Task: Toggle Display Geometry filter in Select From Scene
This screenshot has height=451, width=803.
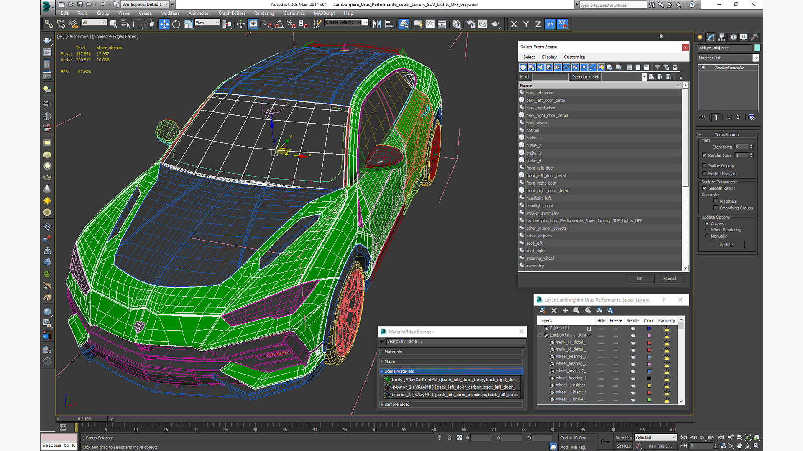Action: point(523,67)
